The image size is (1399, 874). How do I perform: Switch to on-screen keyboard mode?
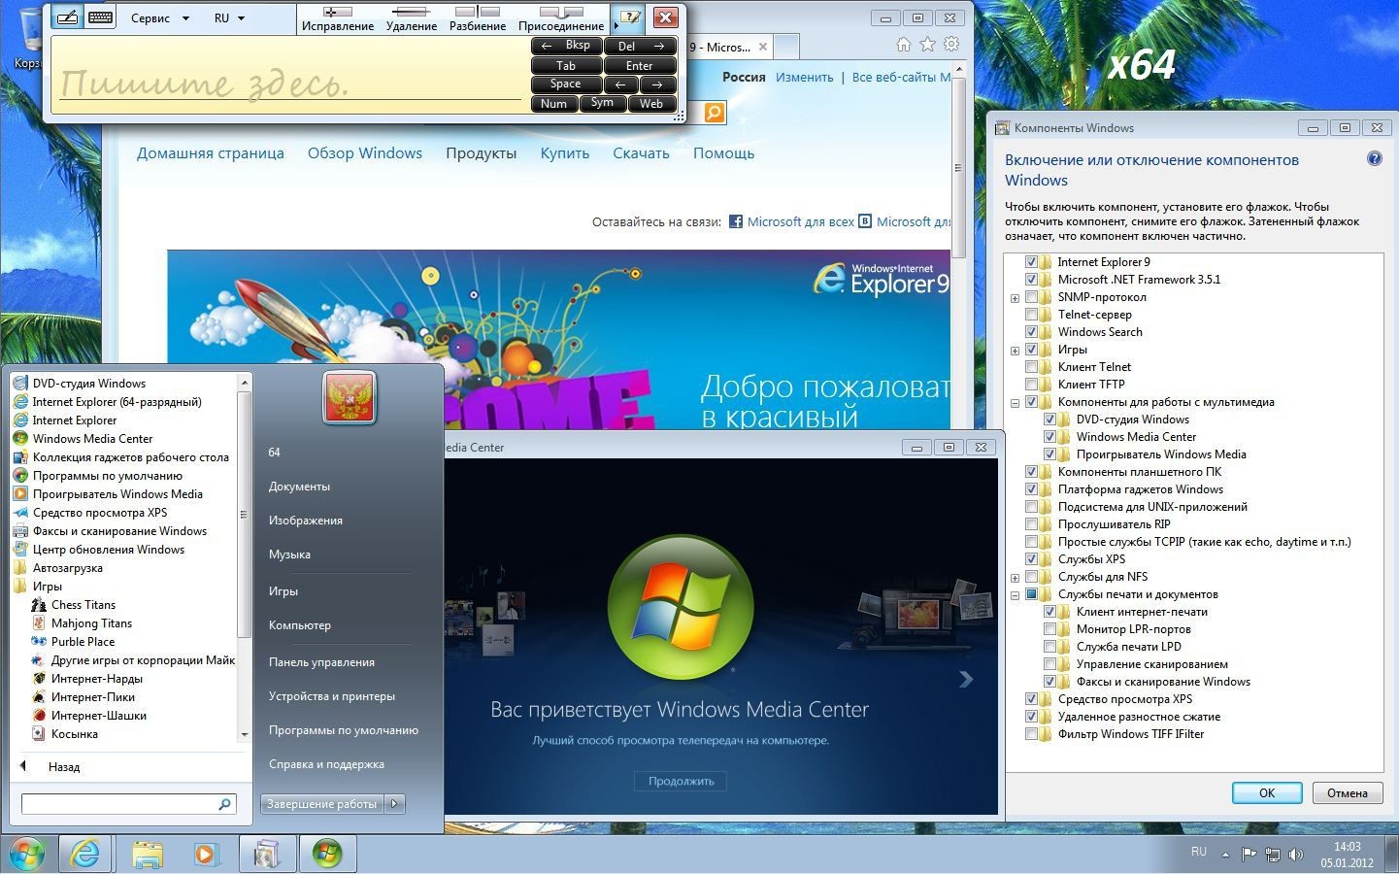[x=100, y=17]
